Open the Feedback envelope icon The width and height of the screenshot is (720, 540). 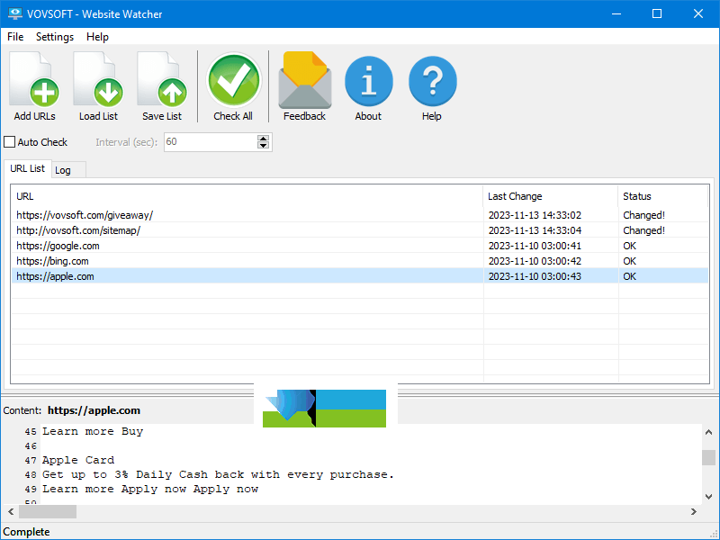[304, 86]
